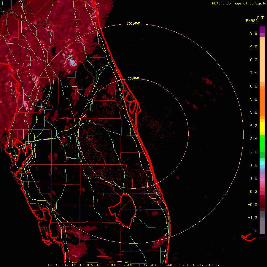
Task: Click the 6.6 scale value
Action: [254, 86]
